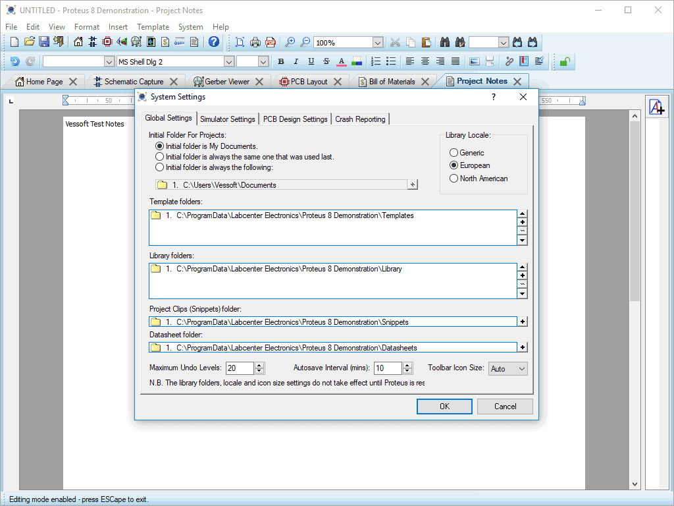Screen dimensions: 674x506
Task: Click the add text style icon in side panel
Action: point(657,107)
